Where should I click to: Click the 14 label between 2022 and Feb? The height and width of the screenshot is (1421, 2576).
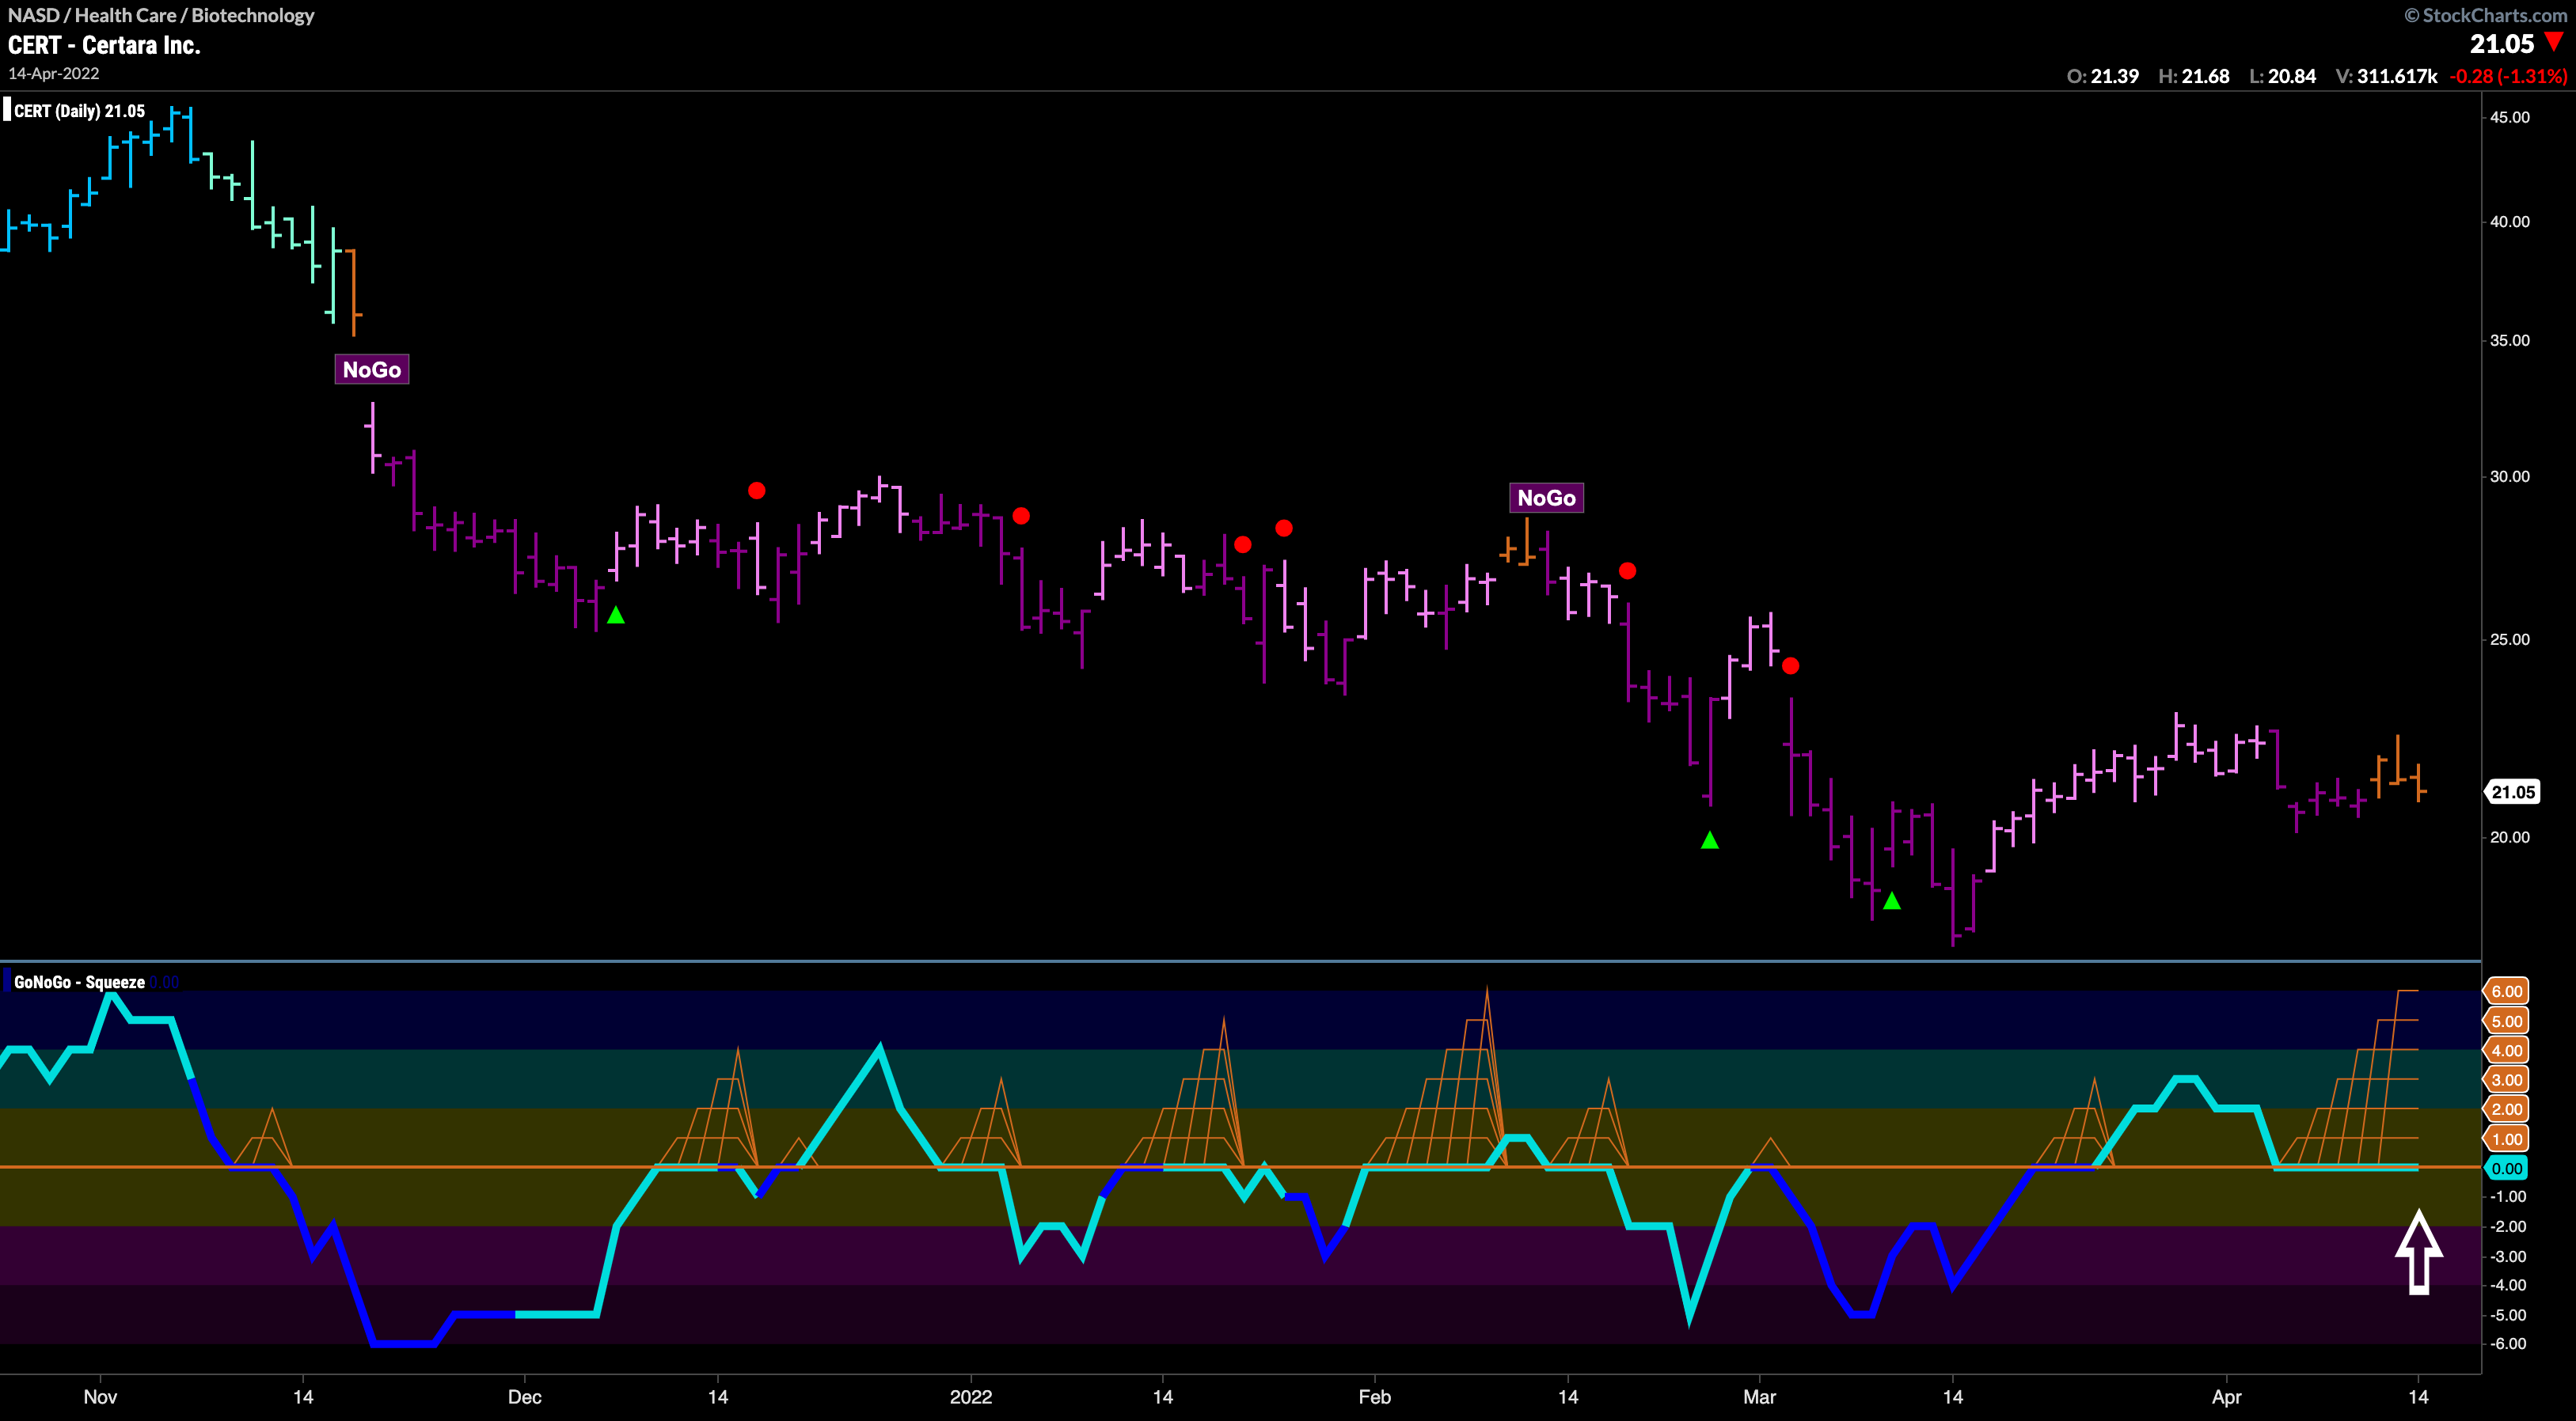click(1163, 1397)
